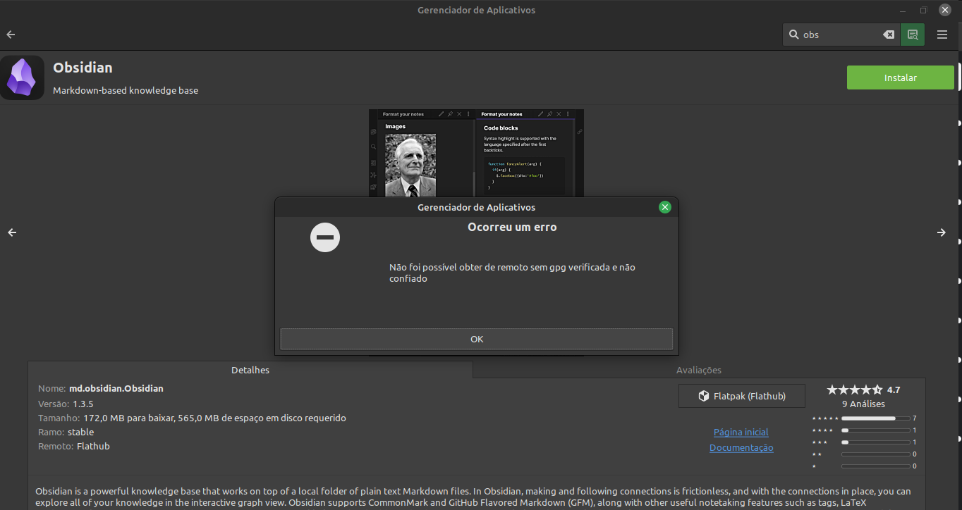Maximize the Gerenciador de Aplicativos window
The height and width of the screenshot is (510, 962).
click(923, 11)
